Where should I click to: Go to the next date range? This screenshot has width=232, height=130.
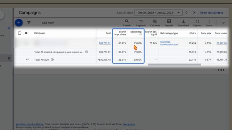[194, 13]
